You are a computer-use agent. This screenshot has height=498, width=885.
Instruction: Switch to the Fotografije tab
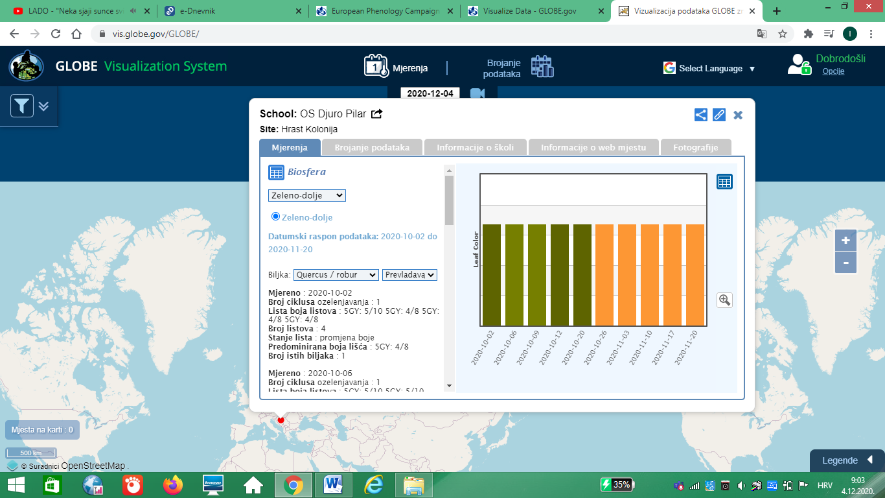[x=695, y=147]
